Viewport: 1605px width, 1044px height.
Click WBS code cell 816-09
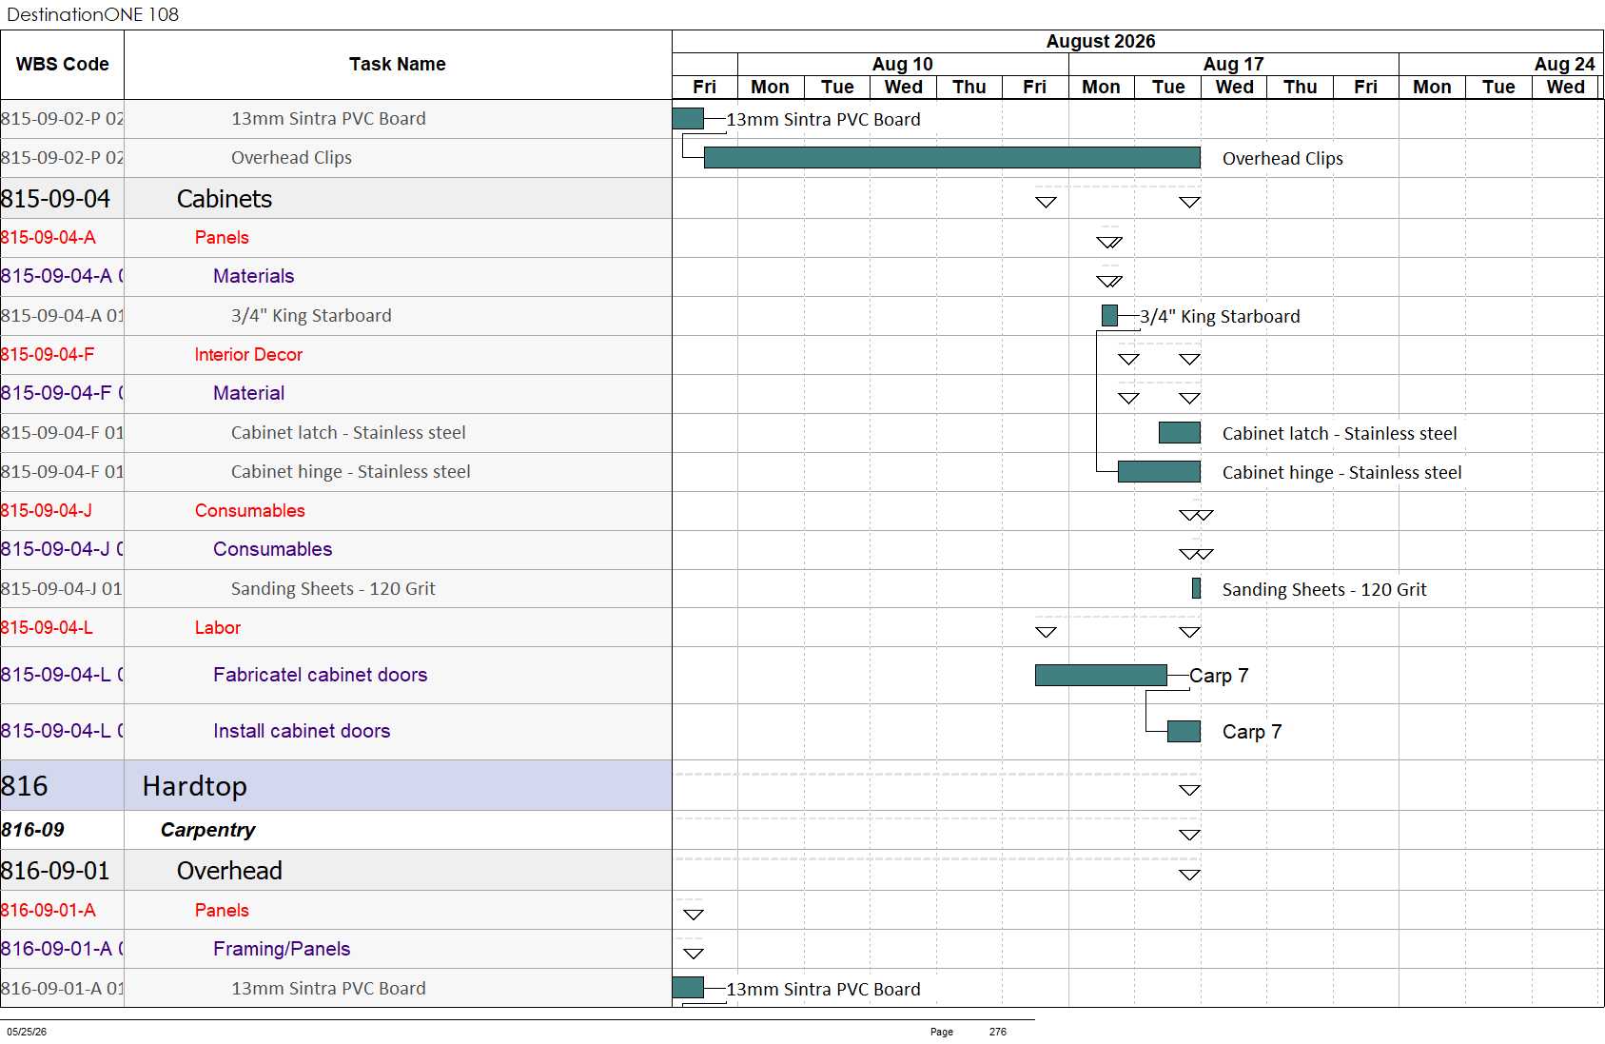click(x=62, y=830)
